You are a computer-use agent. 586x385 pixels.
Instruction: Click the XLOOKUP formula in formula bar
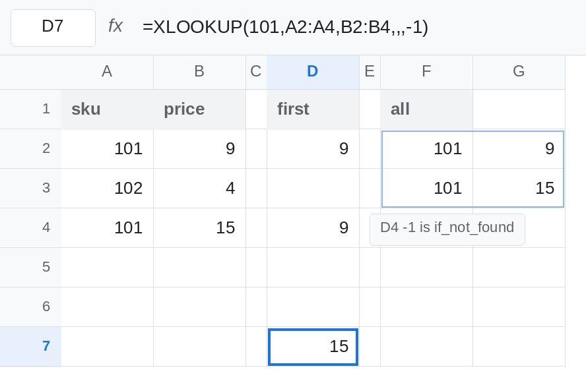coord(285,27)
